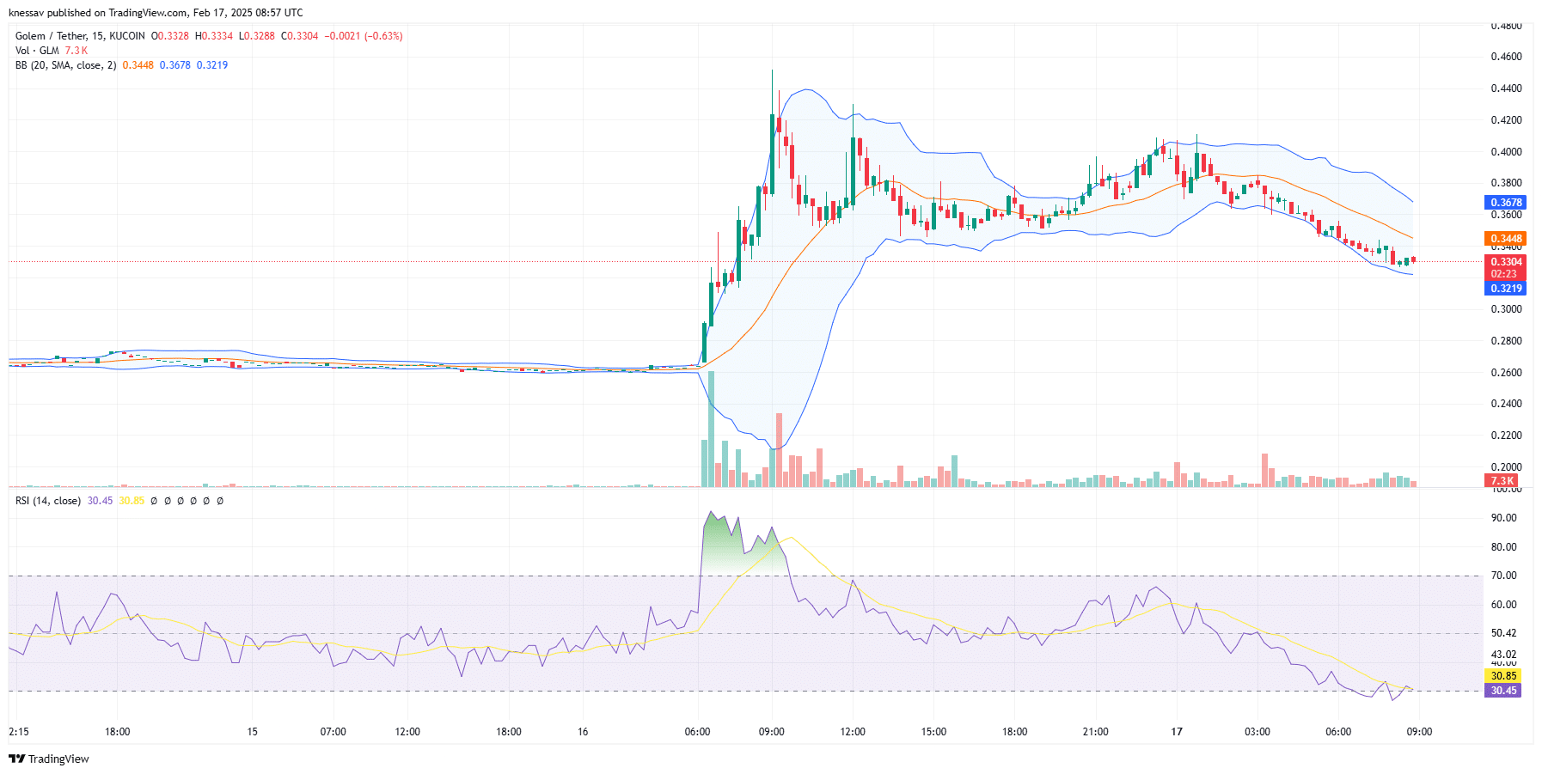
Task: Click the 90.00 RSI axis tick
Action: [x=1503, y=518]
